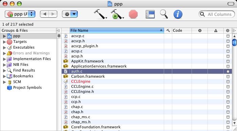Open the blue Info icon
The image size is (237, 131).
pos(178,14)
